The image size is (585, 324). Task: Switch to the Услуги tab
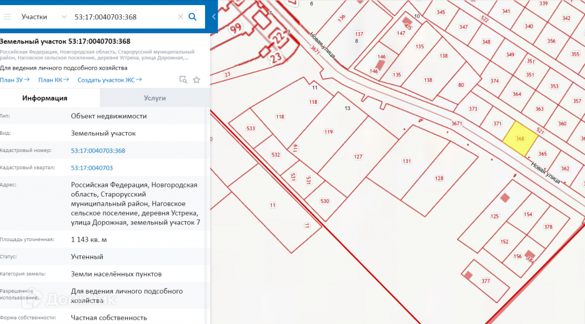pyautogui.click(x=155, y=98)
